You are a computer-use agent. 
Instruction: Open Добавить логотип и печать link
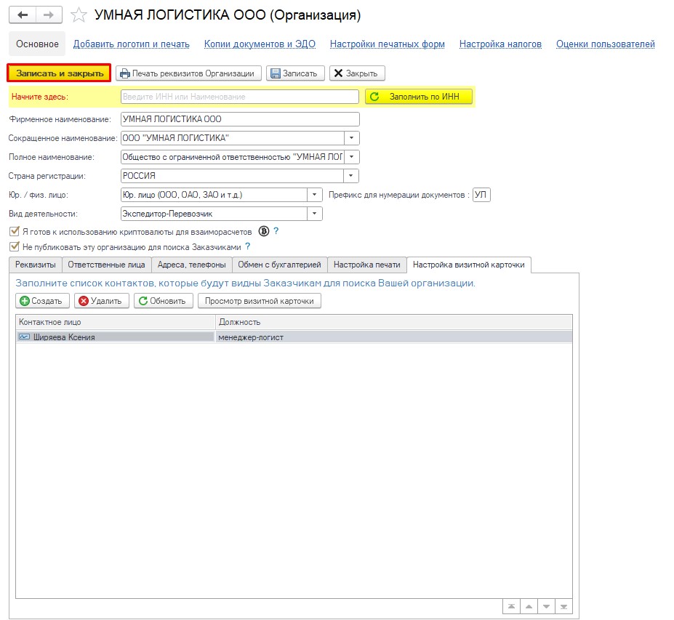click(131, 44)
